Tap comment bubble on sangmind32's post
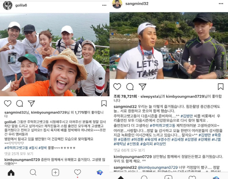The image size is (228, 179). pos(130,87)
